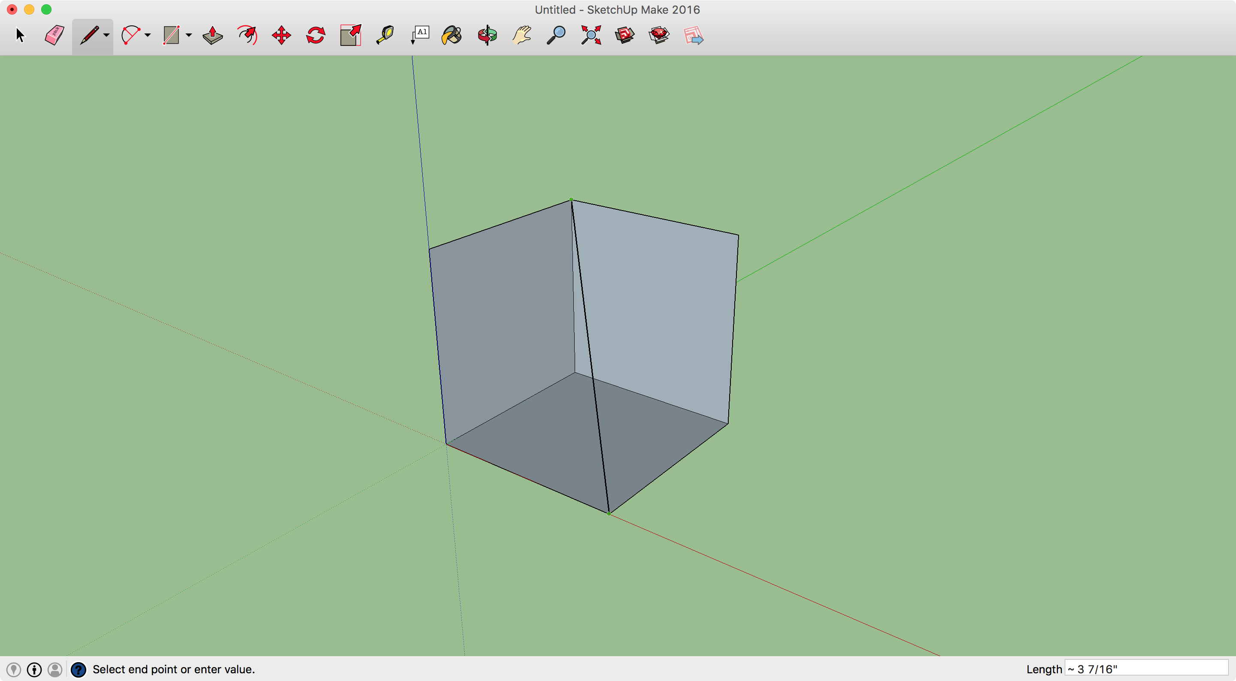Toggle the signed-in user status icon

[x=55, y=669]
